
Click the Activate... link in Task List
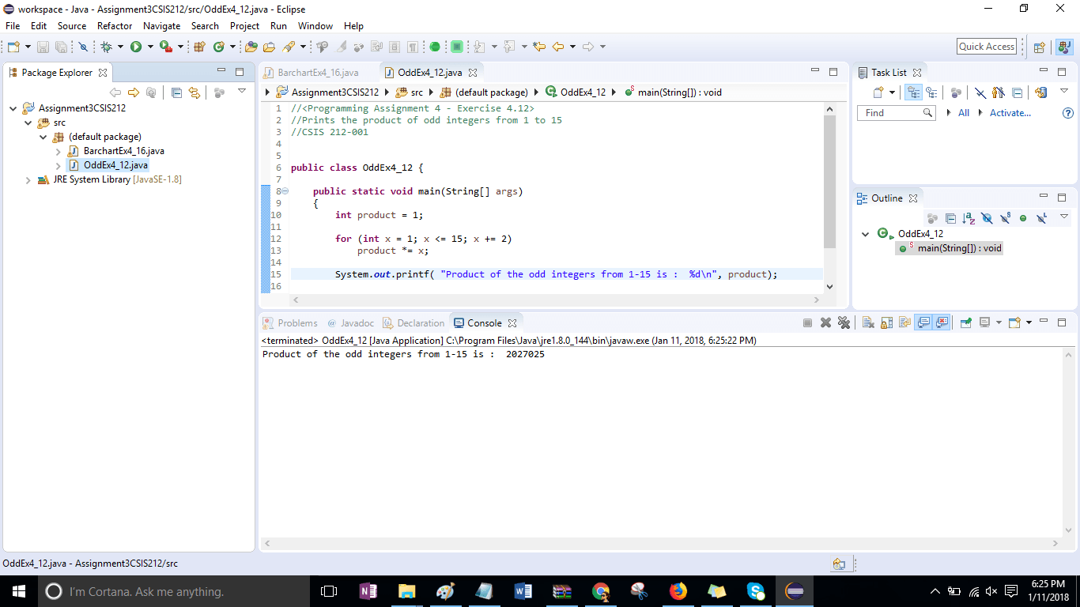[x=1010, y=113]
